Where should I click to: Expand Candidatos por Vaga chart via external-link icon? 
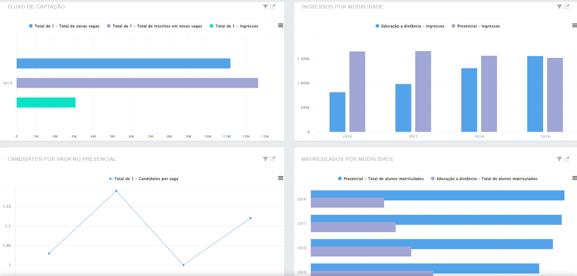(273, 159)
